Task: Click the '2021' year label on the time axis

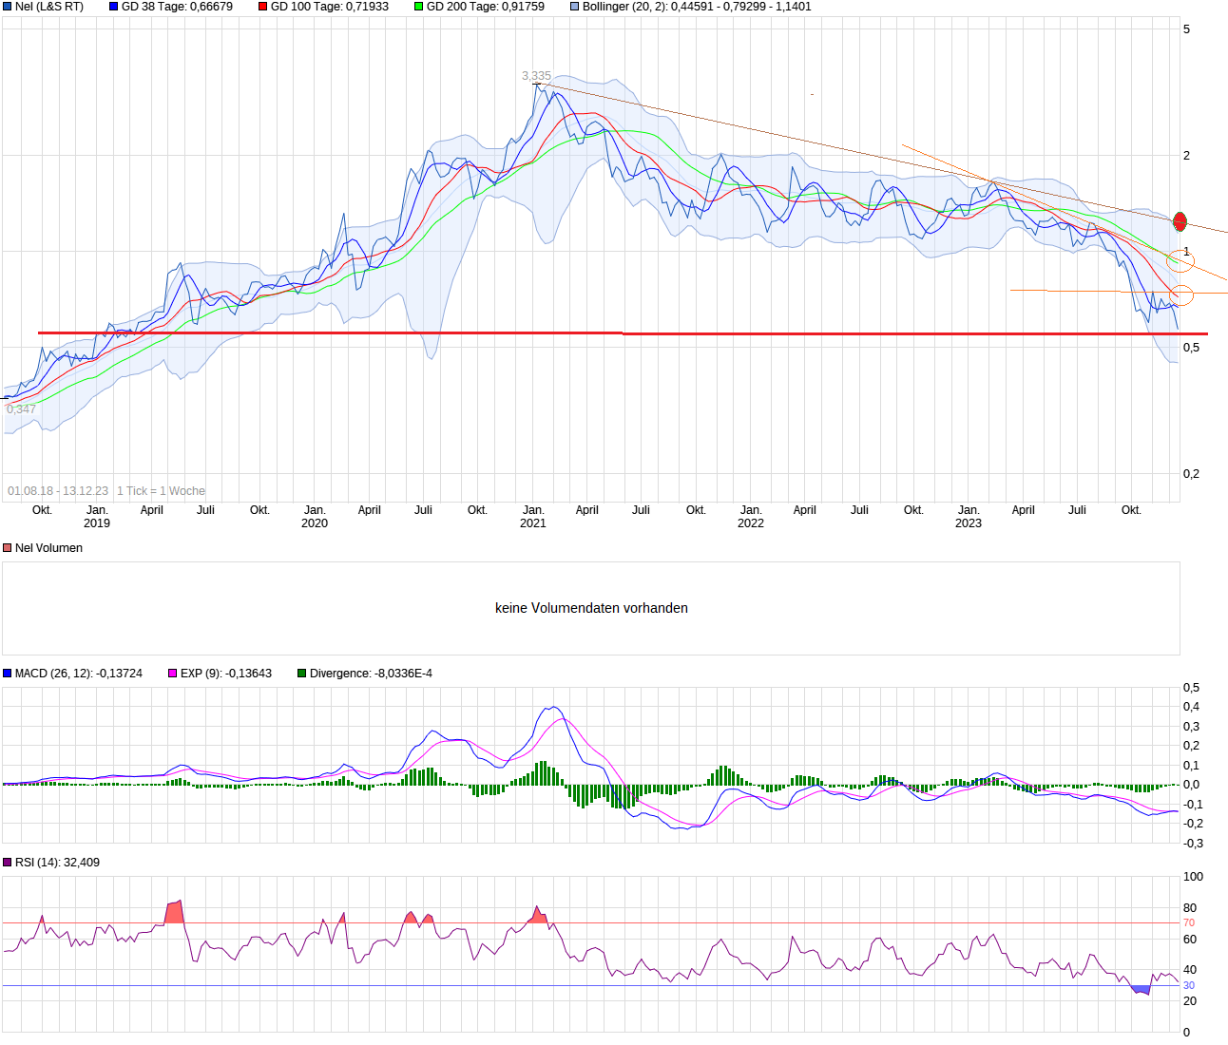Action: click(x=533, y=523)
